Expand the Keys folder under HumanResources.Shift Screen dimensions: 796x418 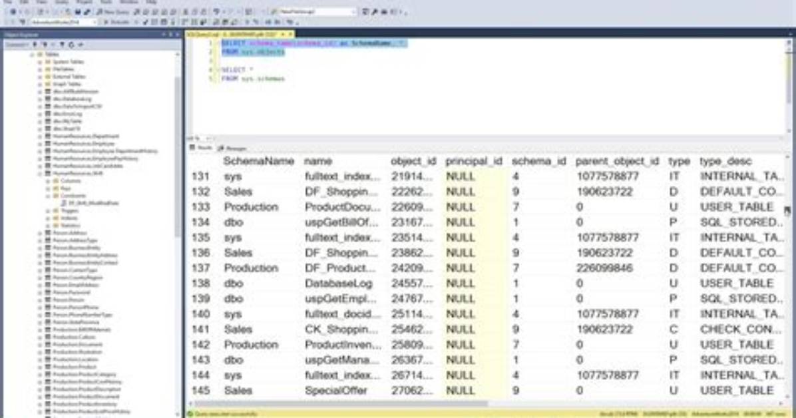(48, 188)
